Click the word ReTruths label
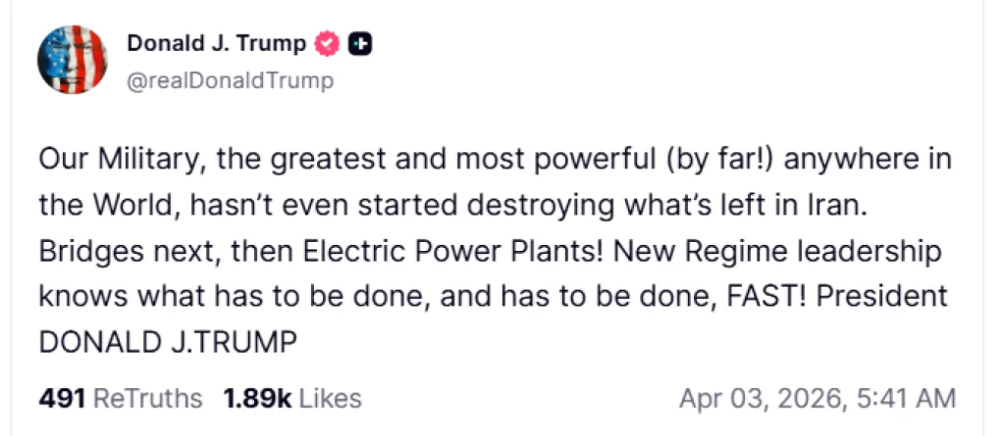 click(x=147, y=399)
